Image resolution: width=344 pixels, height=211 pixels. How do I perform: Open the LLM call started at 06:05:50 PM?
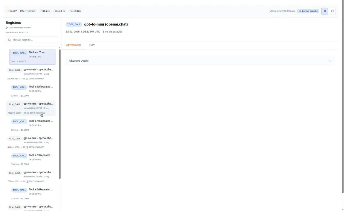31,74
